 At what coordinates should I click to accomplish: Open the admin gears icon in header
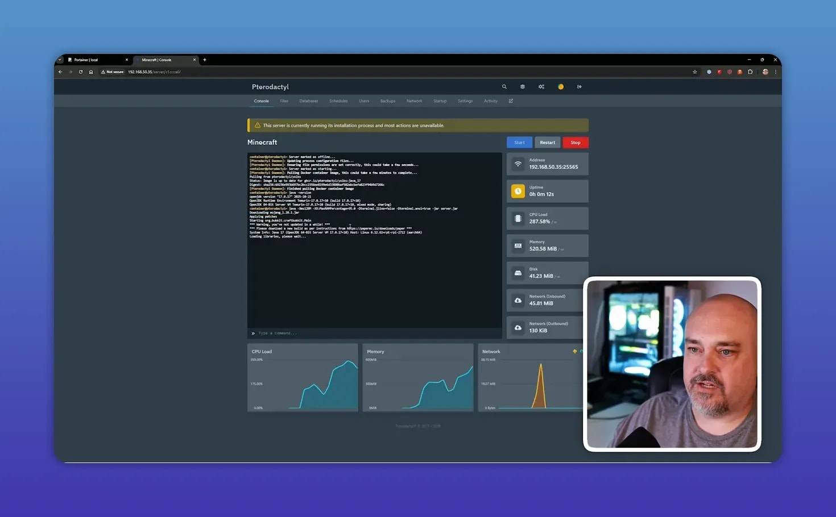541,87
